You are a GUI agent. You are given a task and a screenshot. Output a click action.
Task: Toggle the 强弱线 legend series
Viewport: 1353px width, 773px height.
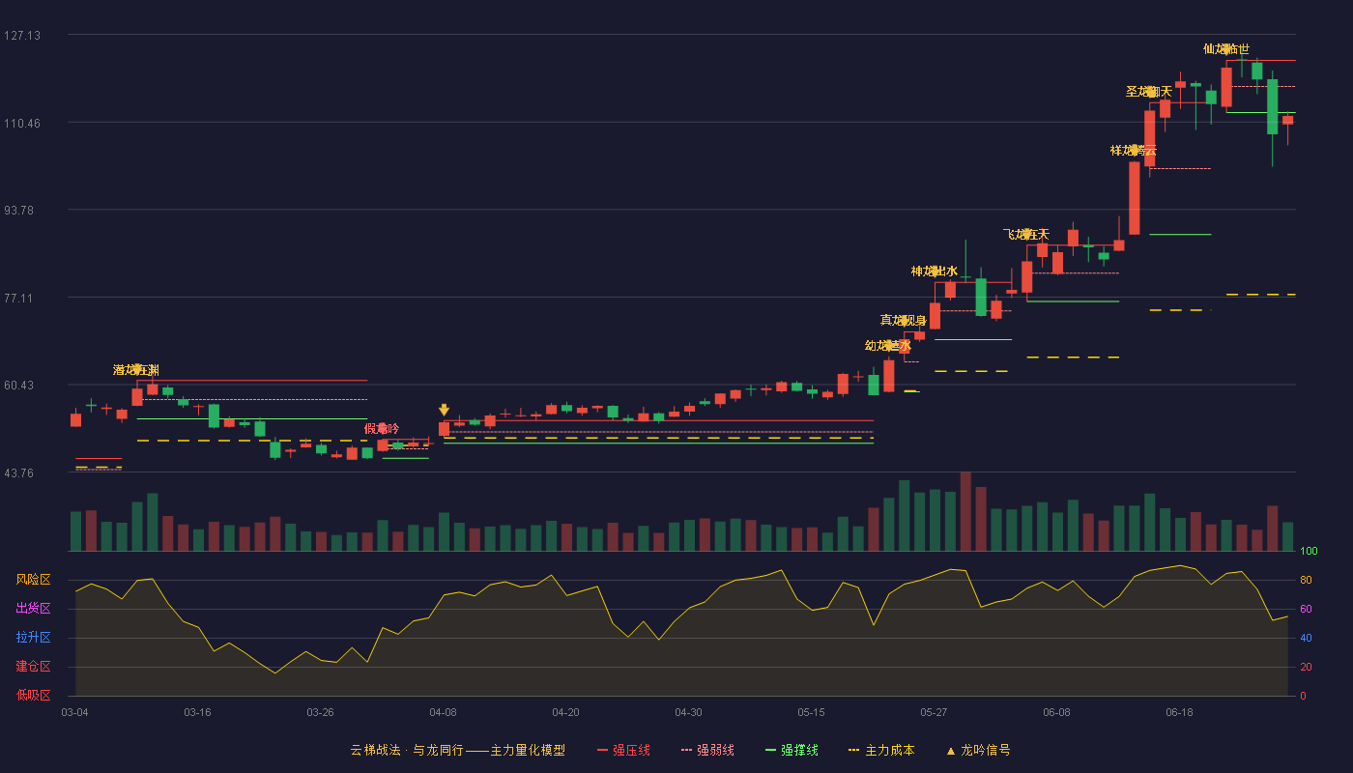tap(707, 750)
